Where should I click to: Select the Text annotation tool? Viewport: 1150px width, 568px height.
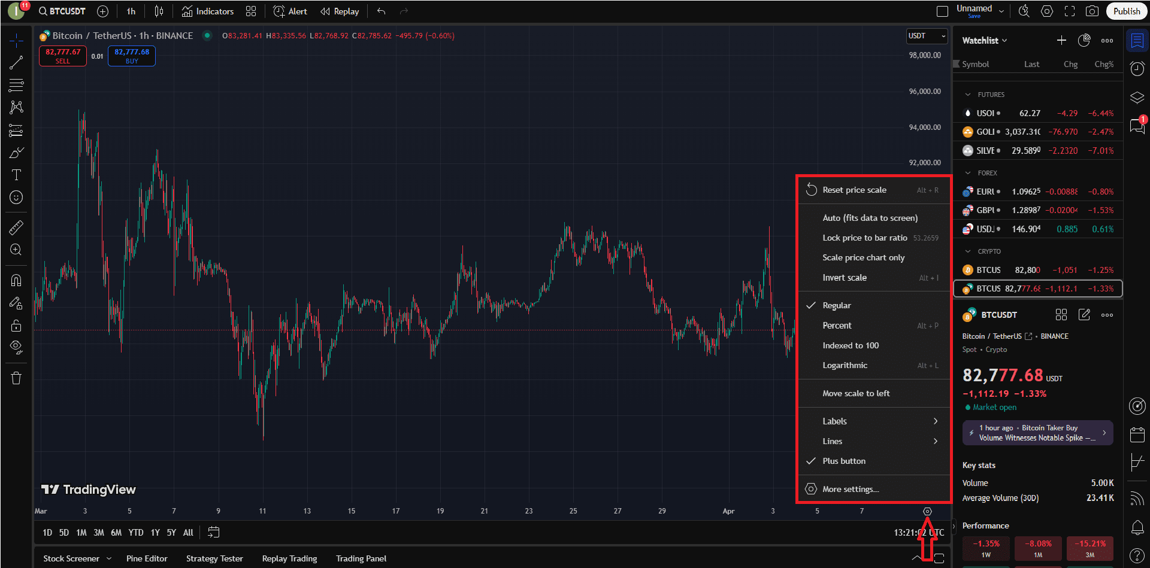pos(16,175)
